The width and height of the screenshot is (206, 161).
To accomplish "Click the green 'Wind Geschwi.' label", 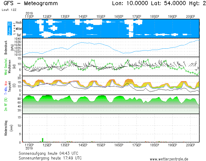I will click(6, 67).
